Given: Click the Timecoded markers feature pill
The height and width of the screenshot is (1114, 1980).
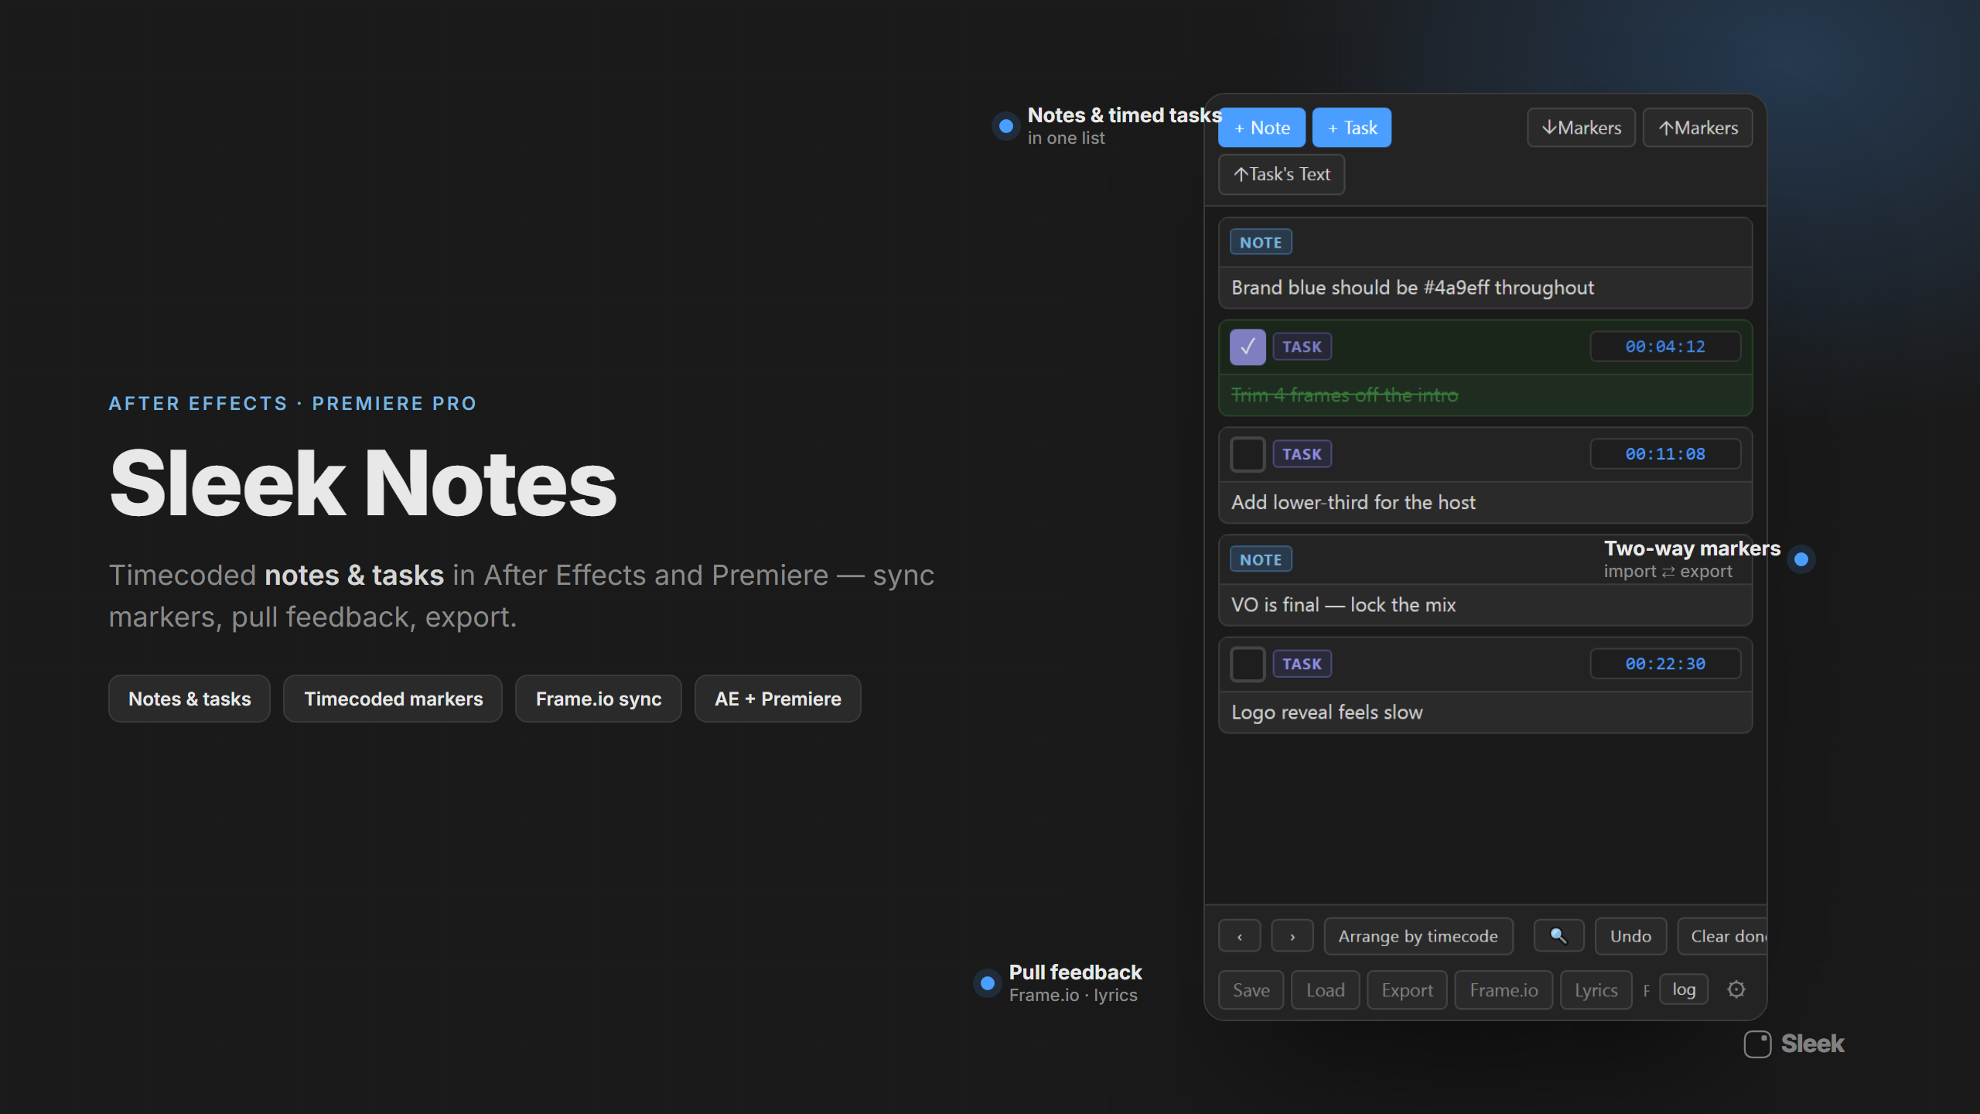Looking at the screenshot, I should (x=393, y=699).
